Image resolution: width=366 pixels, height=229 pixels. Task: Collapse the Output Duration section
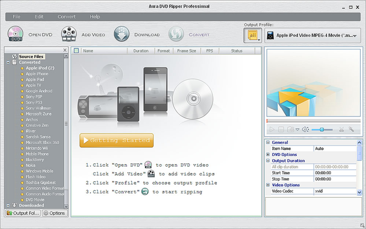click(268, 160)
